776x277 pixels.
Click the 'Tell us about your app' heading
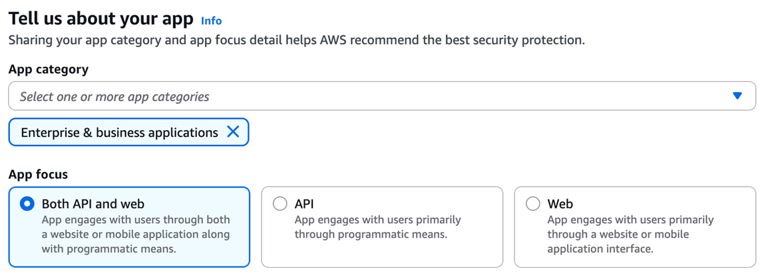(100, 19)
